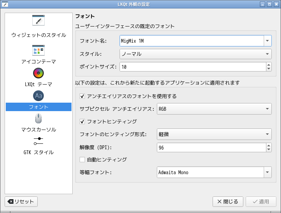Open the LXQt Theme color wheel icon
The width and height of the screenshot is (281, 213).
(38, 73)
